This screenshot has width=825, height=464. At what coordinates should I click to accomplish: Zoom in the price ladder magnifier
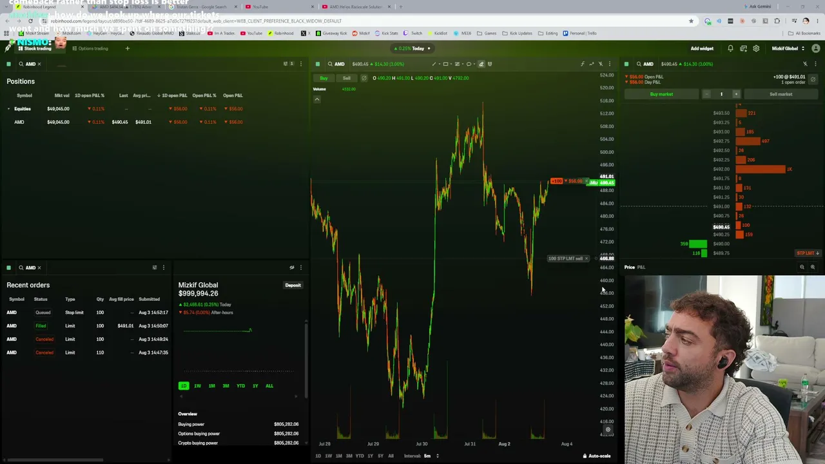click(x=812, y=267)
